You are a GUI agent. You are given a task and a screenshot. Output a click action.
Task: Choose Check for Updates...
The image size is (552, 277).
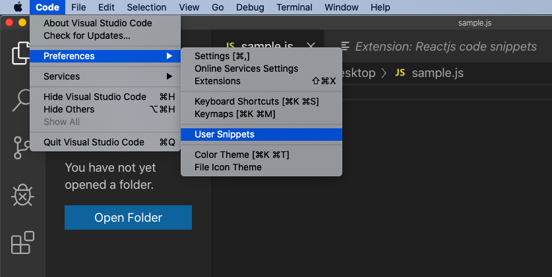pyautogui.click(x=106, y=36)
